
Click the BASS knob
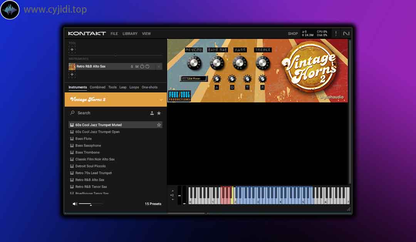240,63
